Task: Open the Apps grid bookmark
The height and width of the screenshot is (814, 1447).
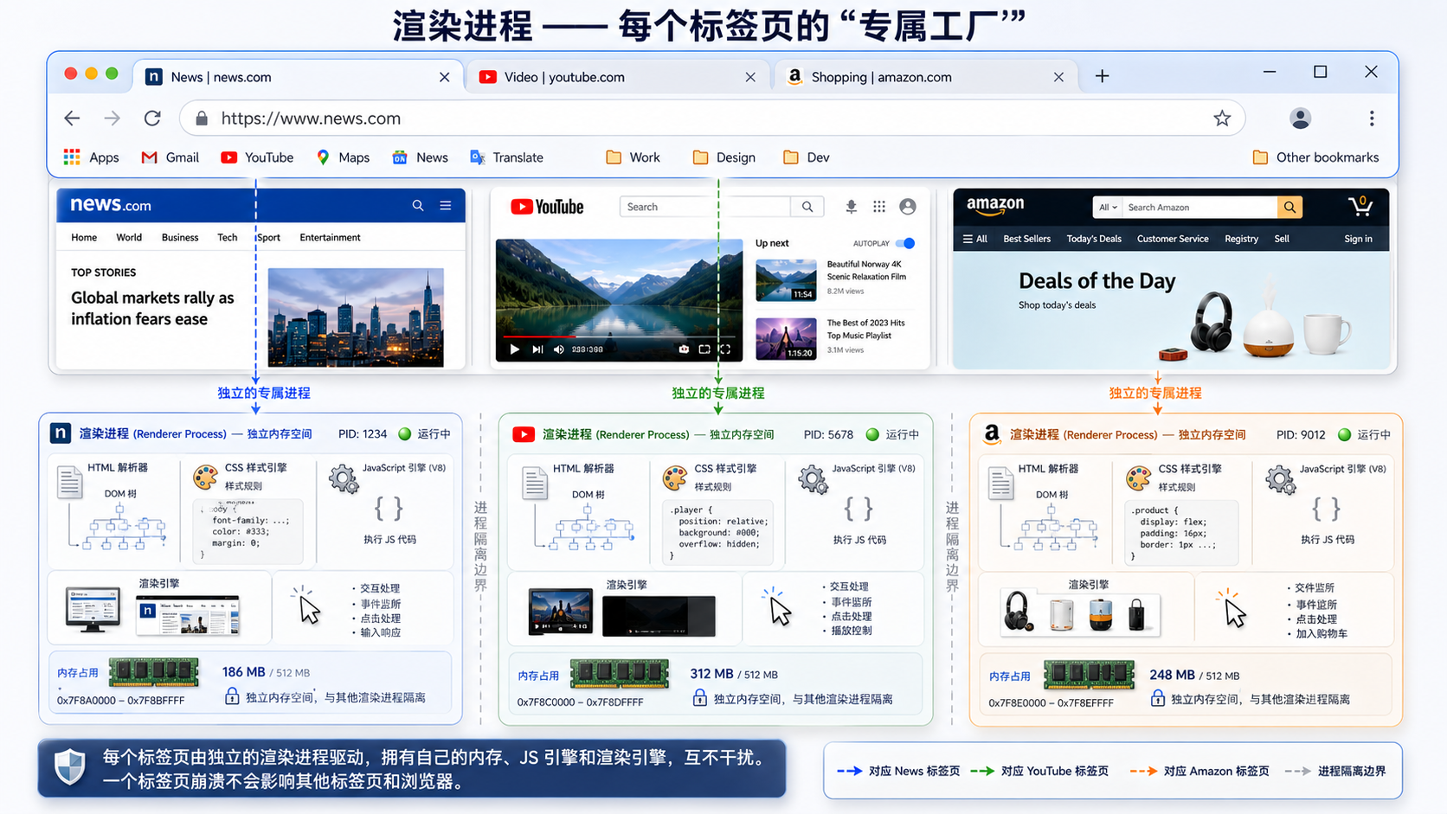Action: click(x=91, y=157)
